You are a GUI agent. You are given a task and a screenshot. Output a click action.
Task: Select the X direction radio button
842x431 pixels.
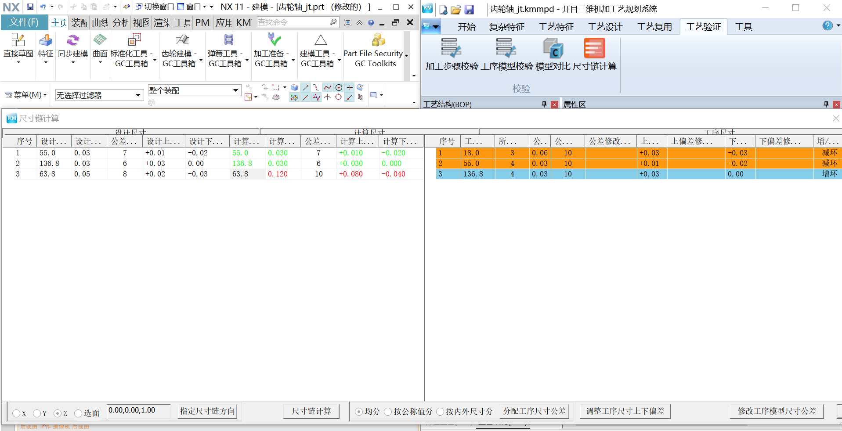click(x=17, y=413)
